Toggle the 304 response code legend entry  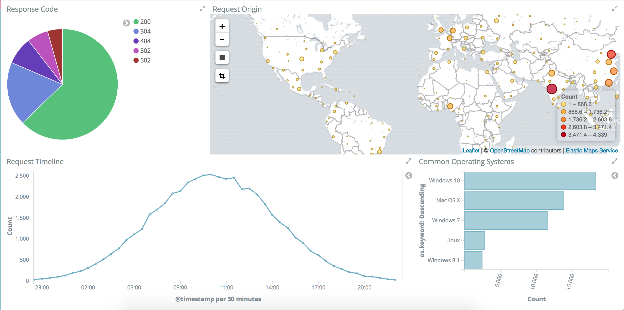(145, 32)
